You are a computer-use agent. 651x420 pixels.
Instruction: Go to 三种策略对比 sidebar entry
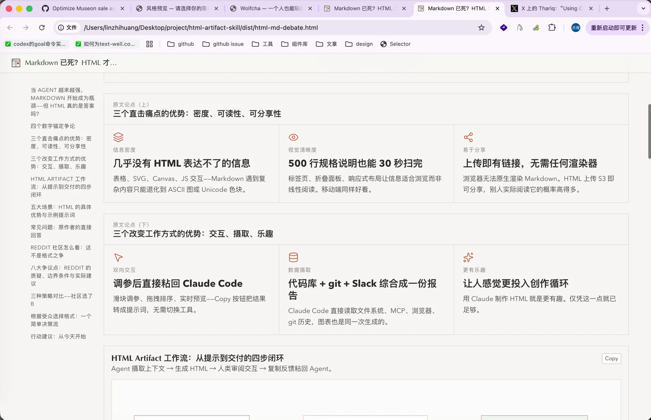pos(62,300)
